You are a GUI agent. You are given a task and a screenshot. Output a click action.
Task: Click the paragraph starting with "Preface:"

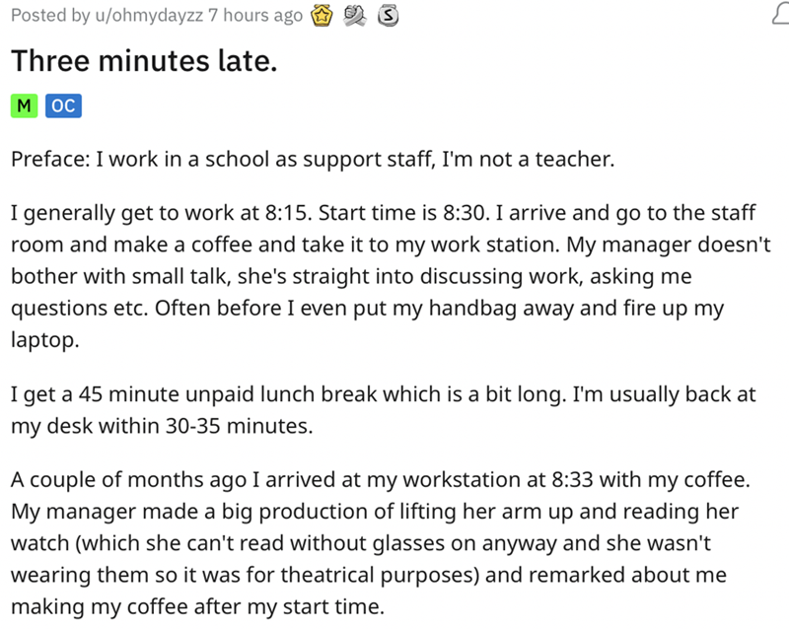tap(312, 161)
